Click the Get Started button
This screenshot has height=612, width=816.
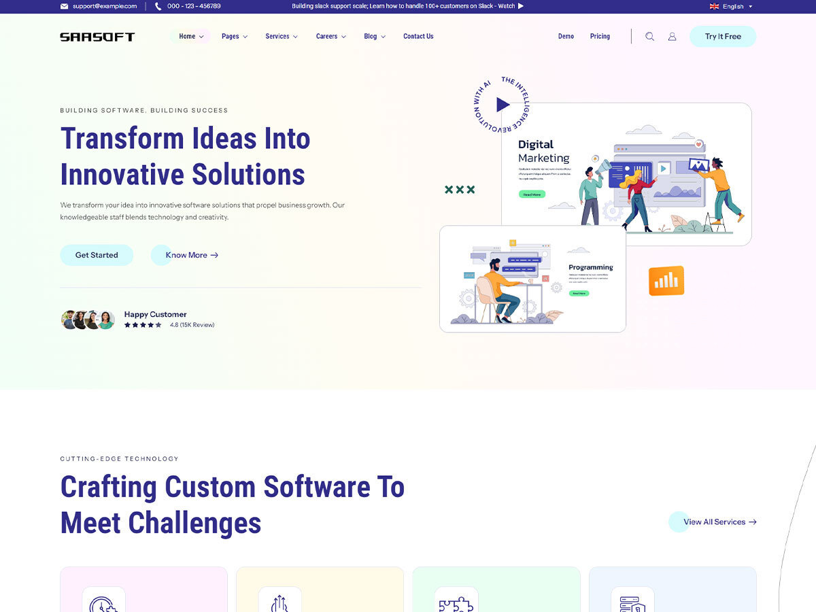pyautogui.click(x=97, y=255)
